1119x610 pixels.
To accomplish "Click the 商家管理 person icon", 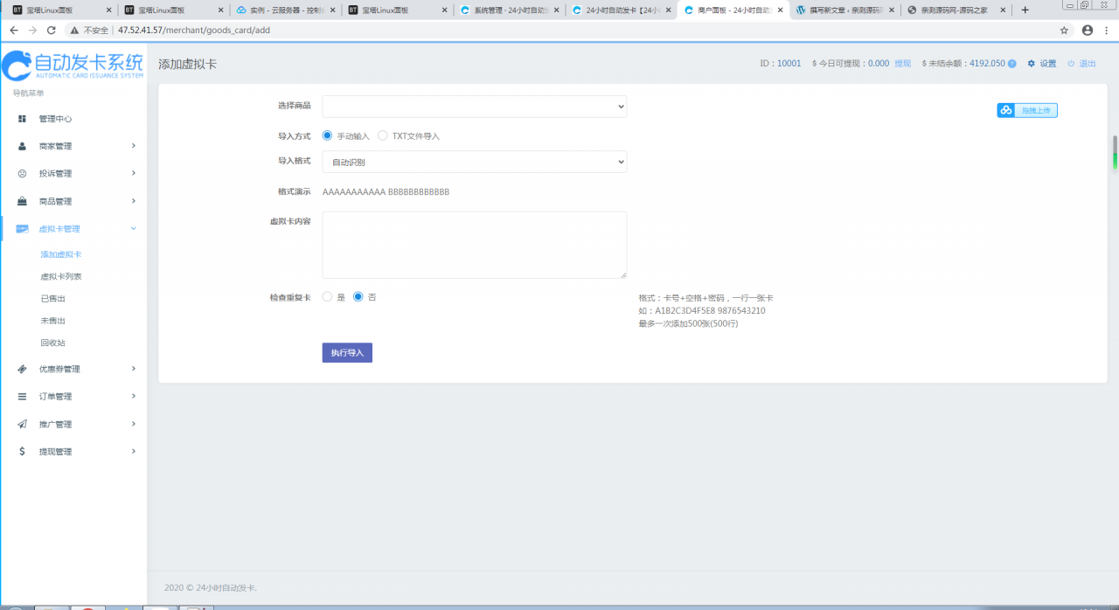I will [x=22, y=146].
